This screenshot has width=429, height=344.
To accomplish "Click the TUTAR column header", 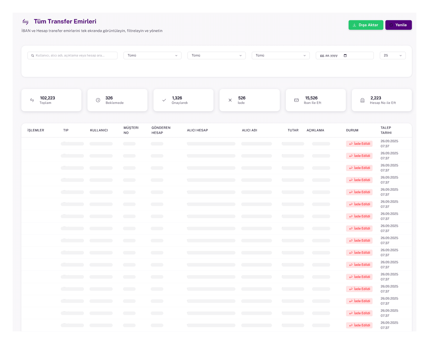I will 293,130.
